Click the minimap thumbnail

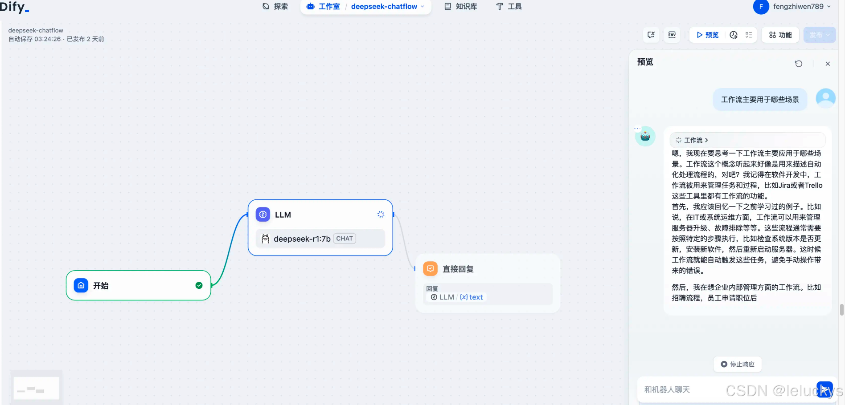[37, 388]
